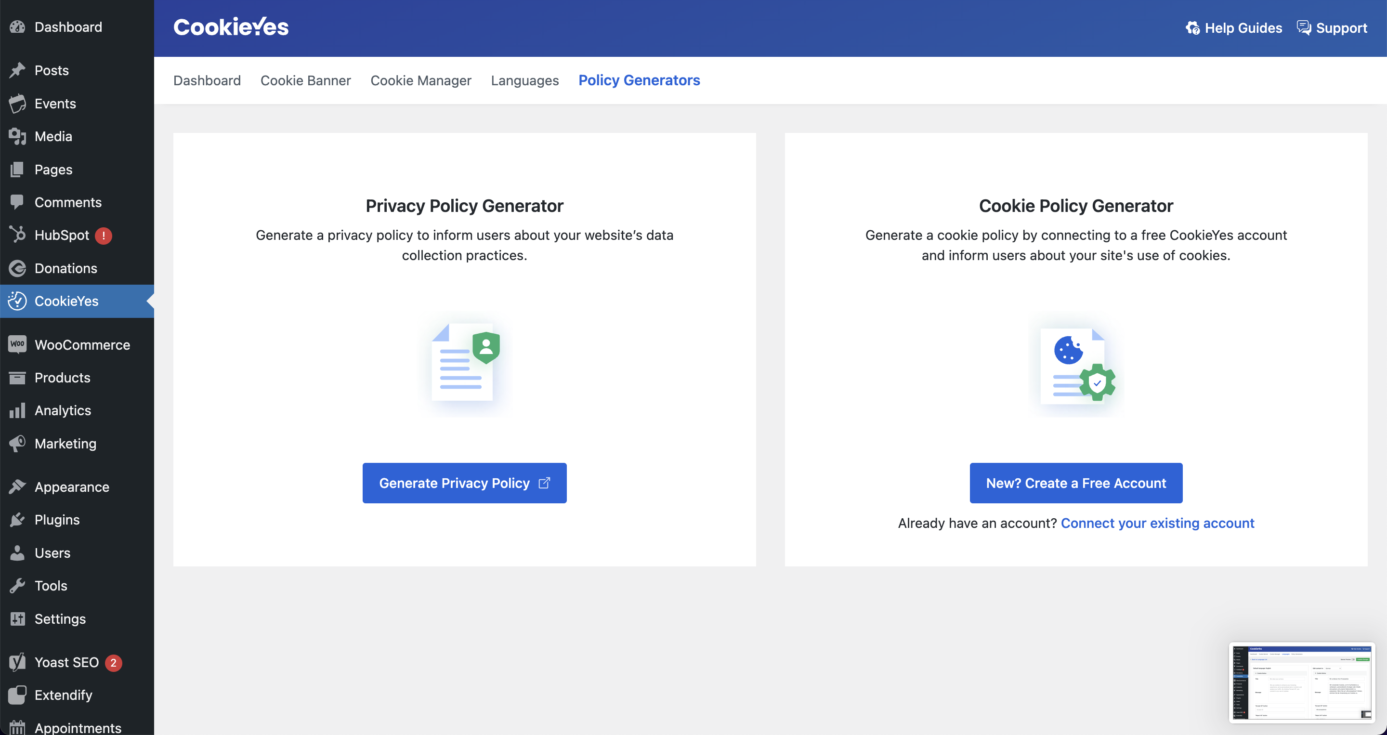Click the Media icon in sidebar
Image resolution: width=1387 pixels, height=735 pixels.
click(17, 136)
